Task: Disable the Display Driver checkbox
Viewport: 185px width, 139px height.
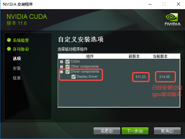Action: [x=73, y=76]
